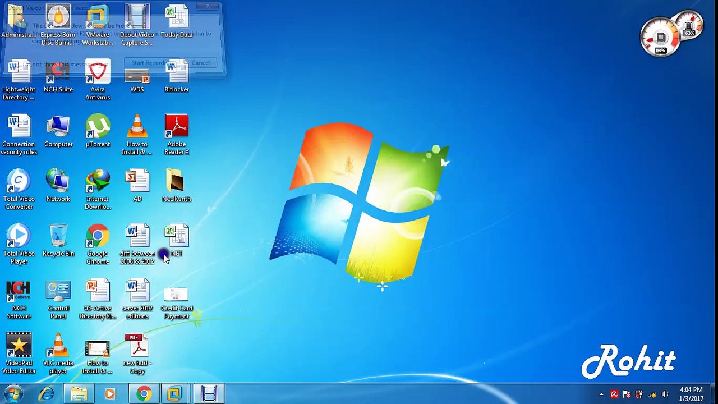Launch Internet Explorer from the taskbar
The height and width of the screenshot is (404, 718).
click(x=47, y=394)
